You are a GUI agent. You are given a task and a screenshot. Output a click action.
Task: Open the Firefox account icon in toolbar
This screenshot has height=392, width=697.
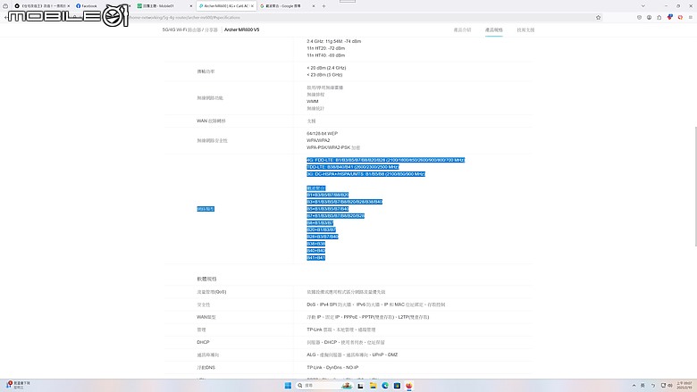point(649,17)
